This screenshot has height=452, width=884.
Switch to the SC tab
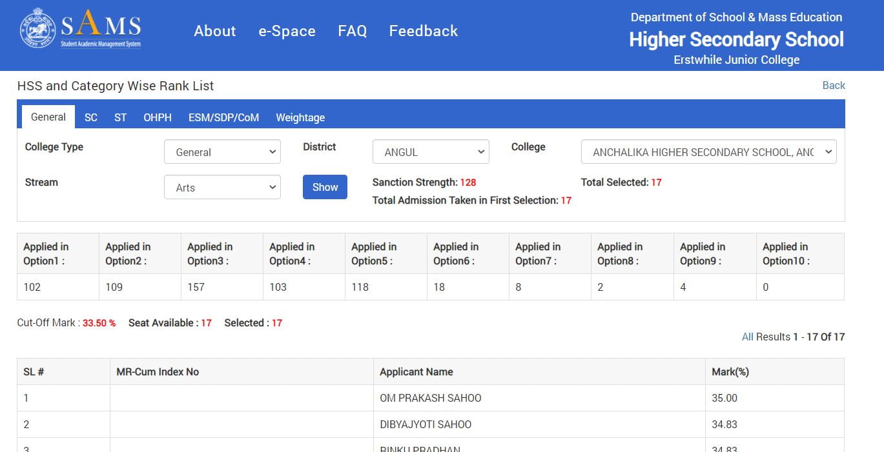[91, 117]
